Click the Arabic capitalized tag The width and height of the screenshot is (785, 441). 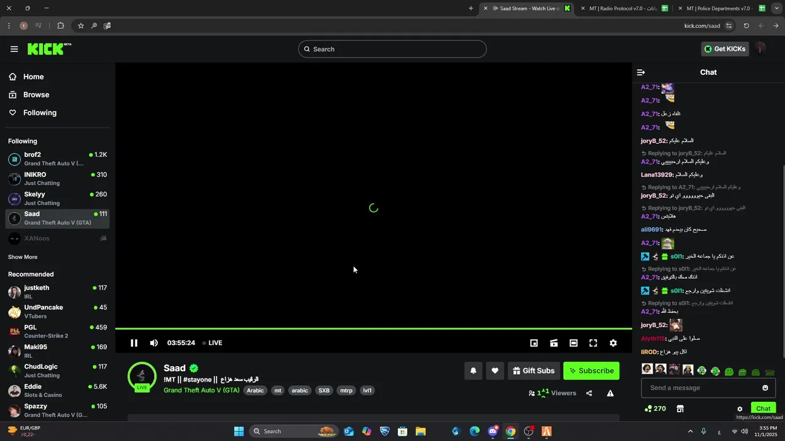[x=255, y=391]
